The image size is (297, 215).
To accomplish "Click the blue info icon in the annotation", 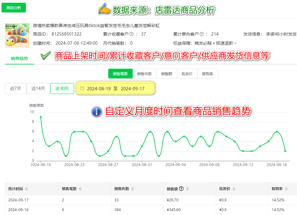I will (97, 112).
